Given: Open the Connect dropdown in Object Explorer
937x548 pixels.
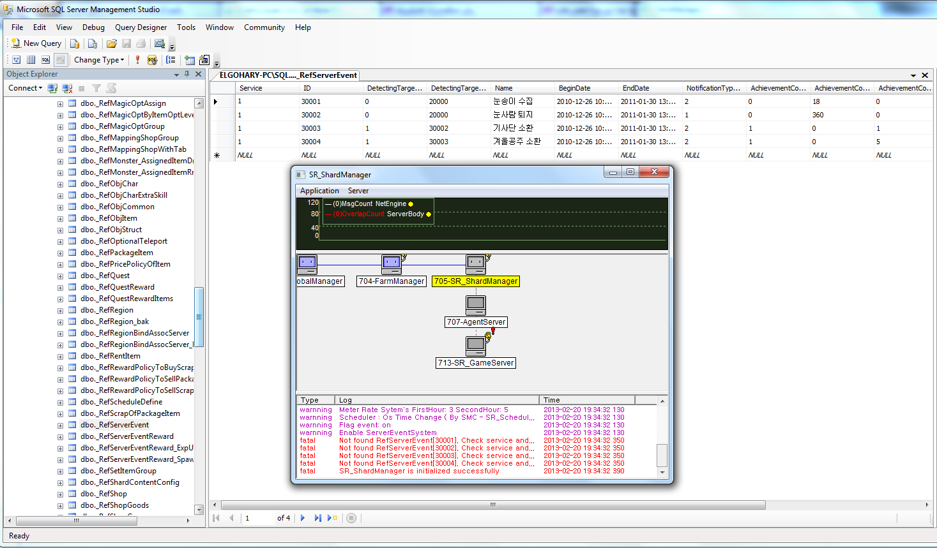Looking at the screenshot, I should [x=25, y=88].
